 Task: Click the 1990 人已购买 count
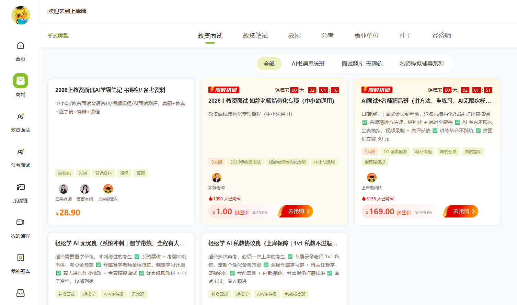[x=227, y=199]
